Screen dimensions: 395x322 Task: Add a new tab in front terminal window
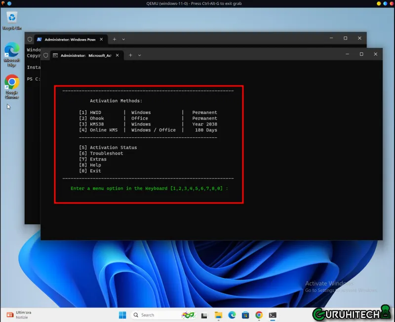pos(130,55)
